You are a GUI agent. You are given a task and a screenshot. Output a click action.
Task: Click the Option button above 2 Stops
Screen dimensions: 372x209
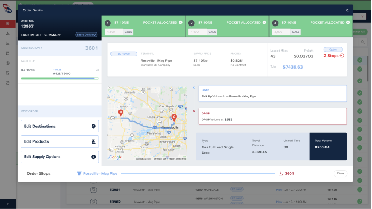click(x=333, y=49)
